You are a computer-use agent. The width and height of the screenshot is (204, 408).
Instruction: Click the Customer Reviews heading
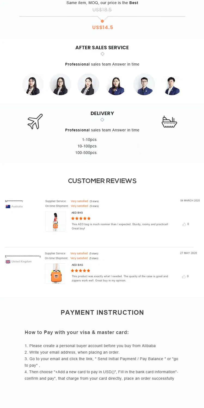(x=102, y=181)
